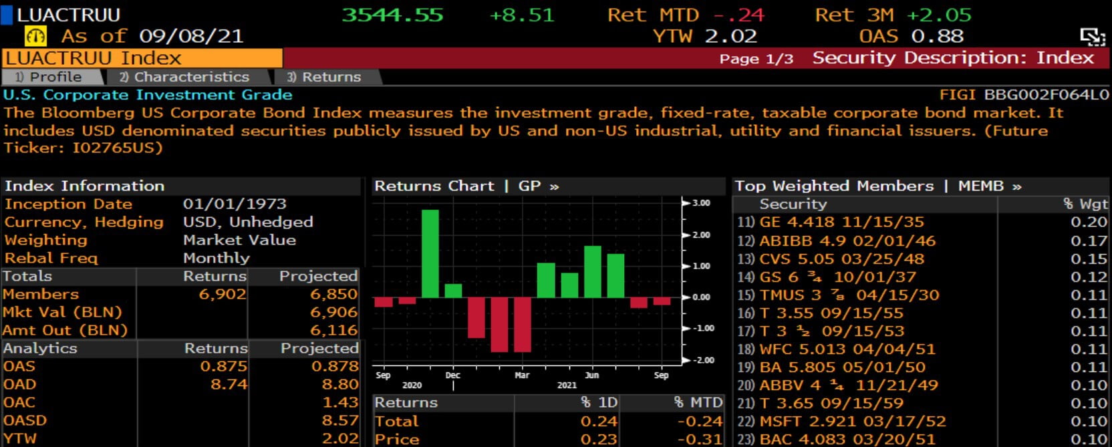Click Ret 3M +2.05 in header
Viewport: 1112px width, 447px height.
893,15
